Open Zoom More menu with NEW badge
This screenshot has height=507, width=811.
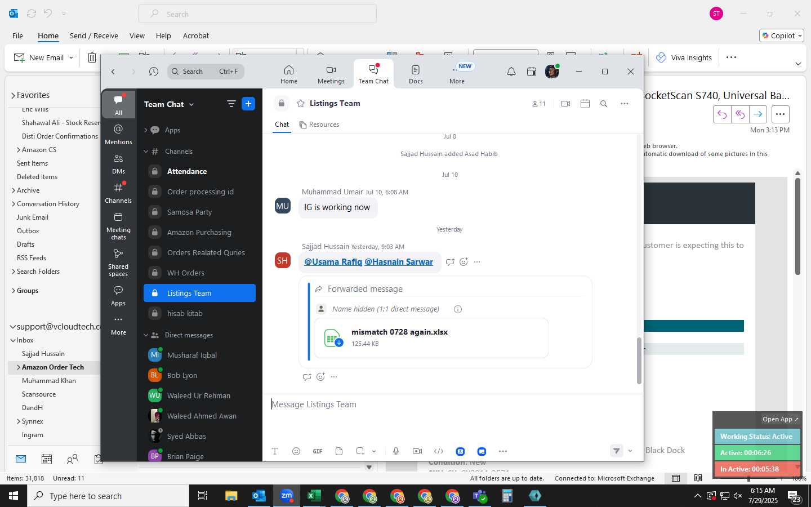tap(457, 74)
